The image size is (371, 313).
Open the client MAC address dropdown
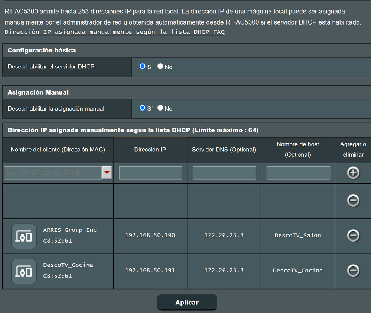(107, 173)
